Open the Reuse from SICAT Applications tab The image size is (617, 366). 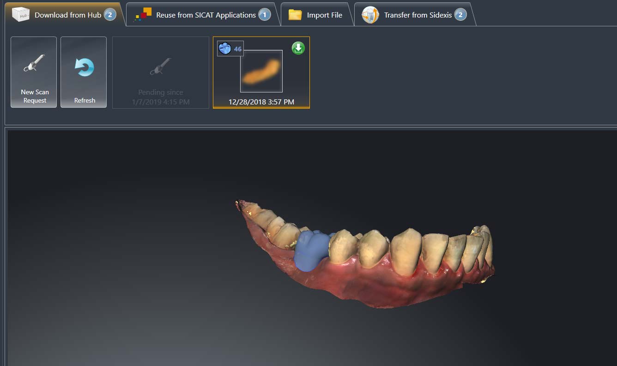tap(202, 15)
